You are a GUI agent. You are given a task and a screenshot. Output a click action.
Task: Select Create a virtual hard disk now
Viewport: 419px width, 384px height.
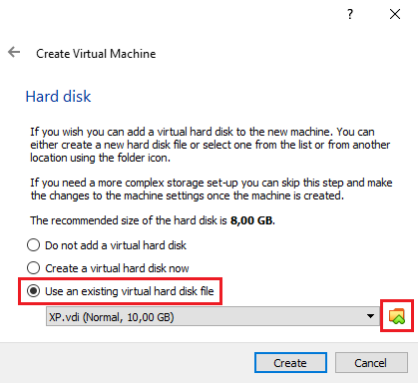108,268
